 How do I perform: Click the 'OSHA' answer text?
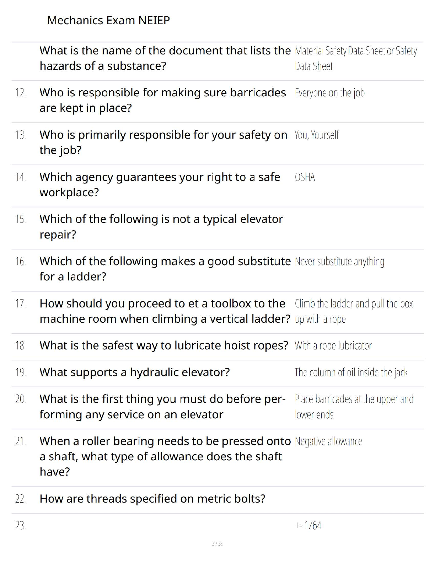pyautogui.click(x=305, y=177)
